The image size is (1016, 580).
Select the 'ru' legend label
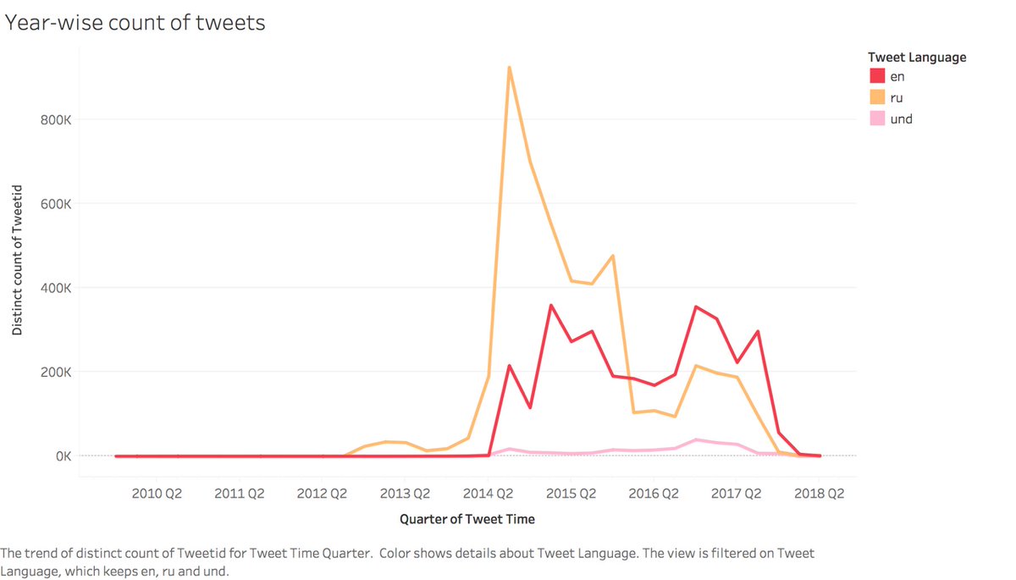[897, 98]
